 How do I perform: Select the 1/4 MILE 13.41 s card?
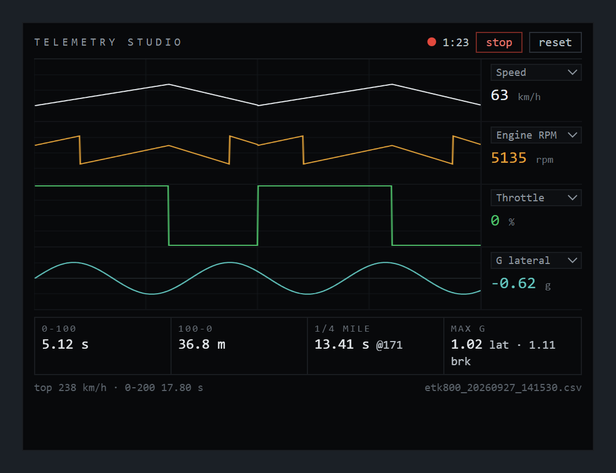pyautogui.click(x=376, y=346)
